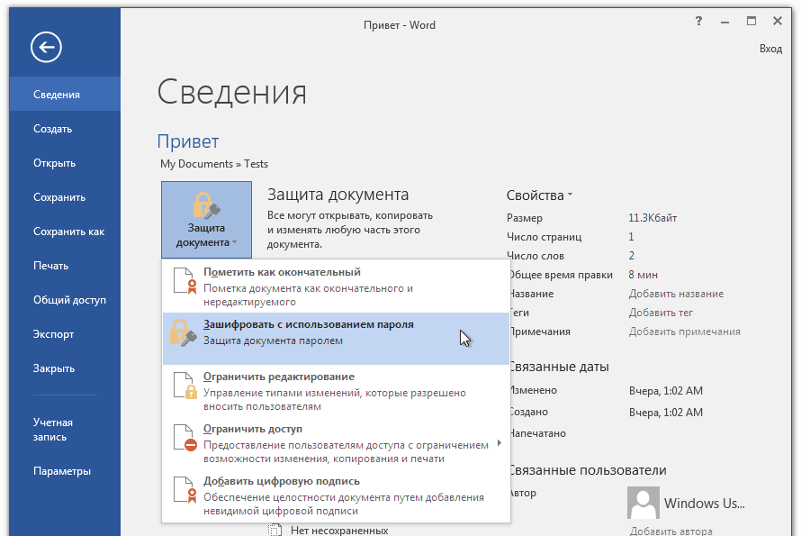Click the Encrypt with Password lock icon
The image size is (801, 536).
[x=183, y=333]
